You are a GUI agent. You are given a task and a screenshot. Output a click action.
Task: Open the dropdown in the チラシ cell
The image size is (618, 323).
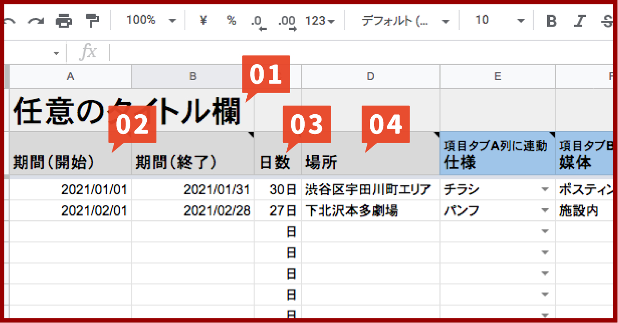(x=545, y=189)
